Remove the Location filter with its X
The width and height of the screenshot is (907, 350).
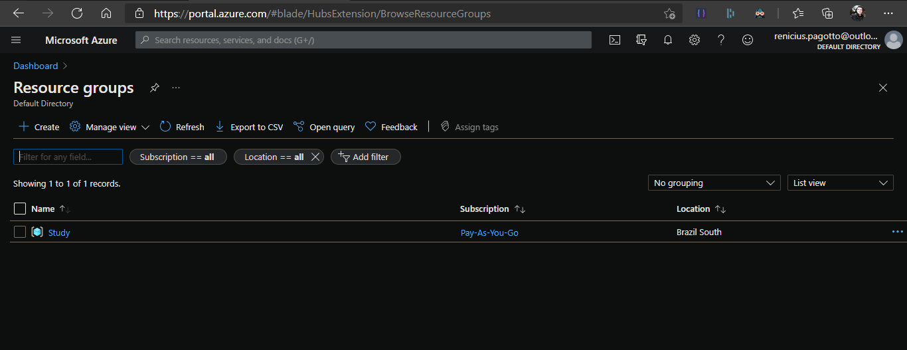[x=315, y=157]
